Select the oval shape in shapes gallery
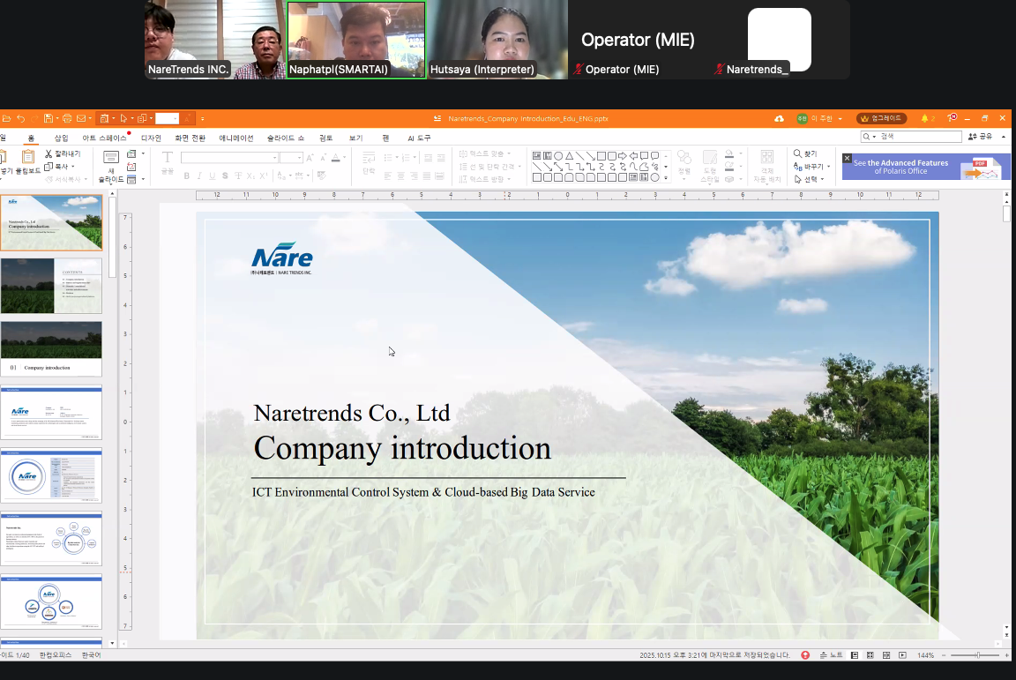Image resolution: width=1016 pixels, height=680 pixels. coord(558,156)
